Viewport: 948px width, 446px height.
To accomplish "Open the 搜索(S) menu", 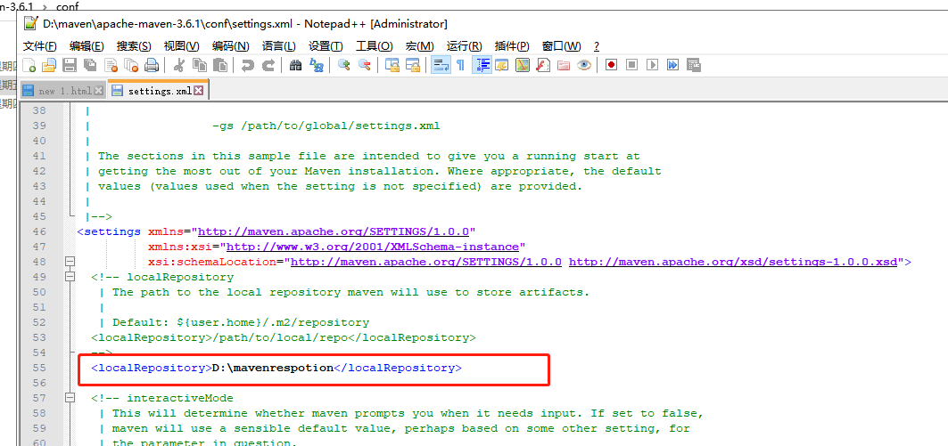I will (134, 46).
